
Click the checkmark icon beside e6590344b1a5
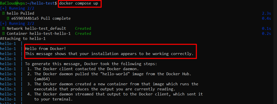[8, 18]
